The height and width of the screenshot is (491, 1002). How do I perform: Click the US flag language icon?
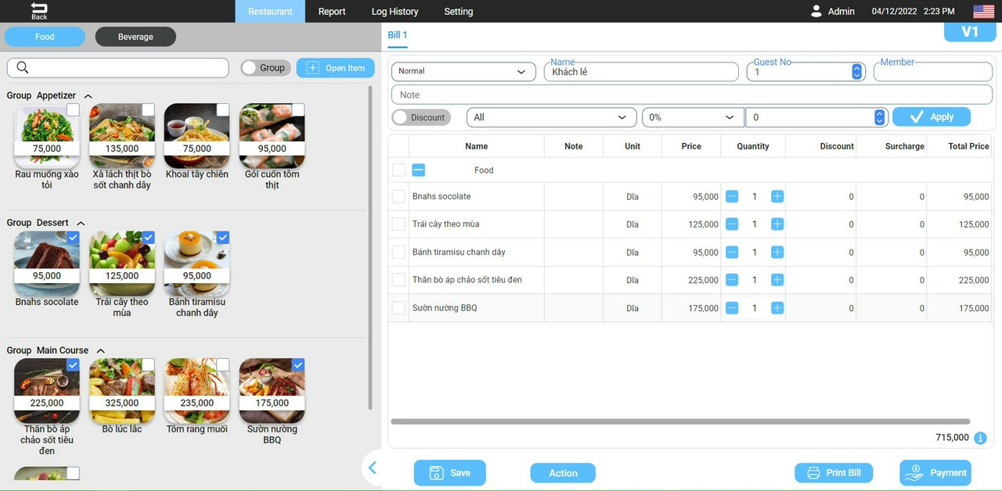coord(983,11)
